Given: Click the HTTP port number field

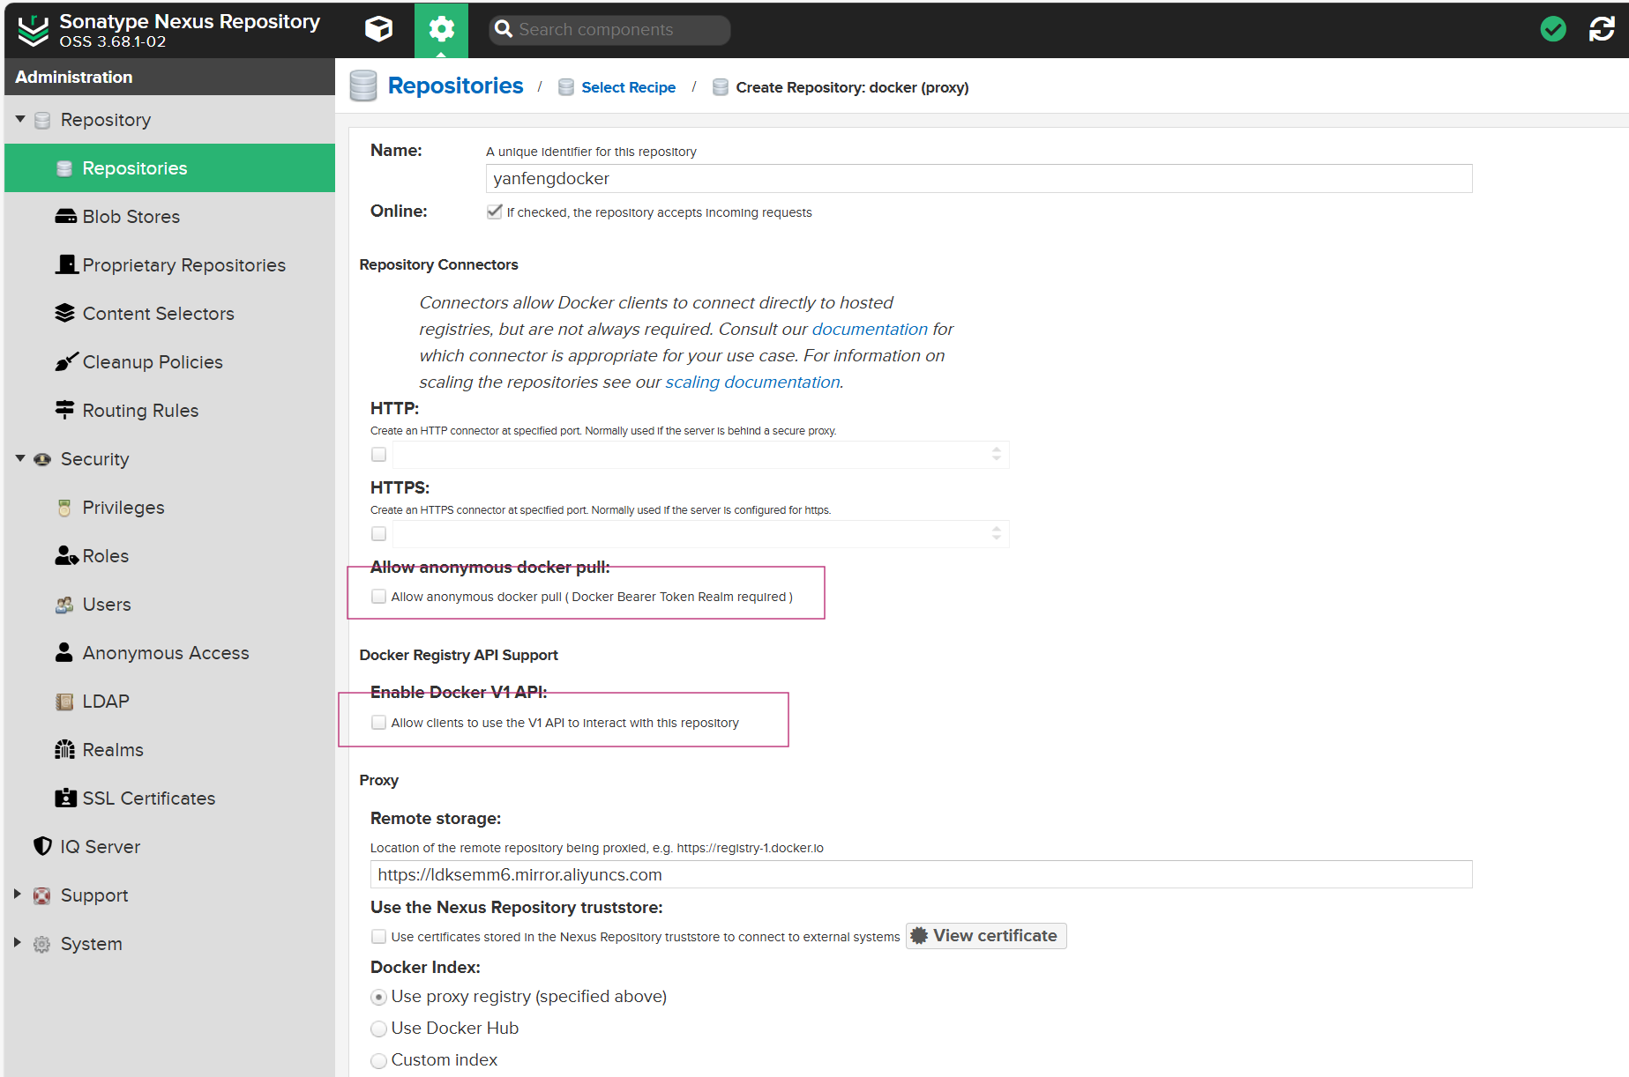Looking at the screenshot, I should tap(691, 455).
